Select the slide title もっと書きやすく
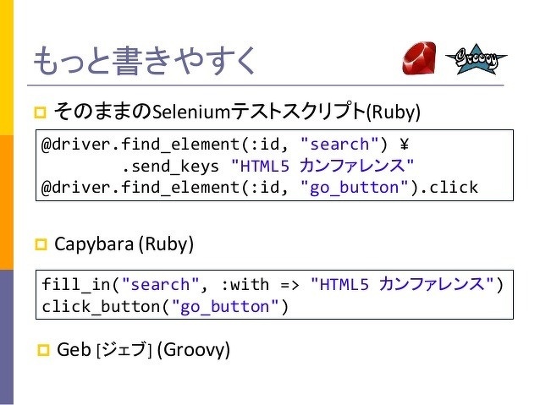540x405 pixels. point(142,60)
